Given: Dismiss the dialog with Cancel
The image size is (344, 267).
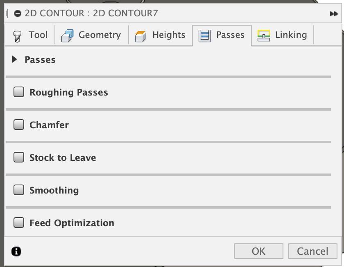Looking at the screenshot, I should 312,251.
